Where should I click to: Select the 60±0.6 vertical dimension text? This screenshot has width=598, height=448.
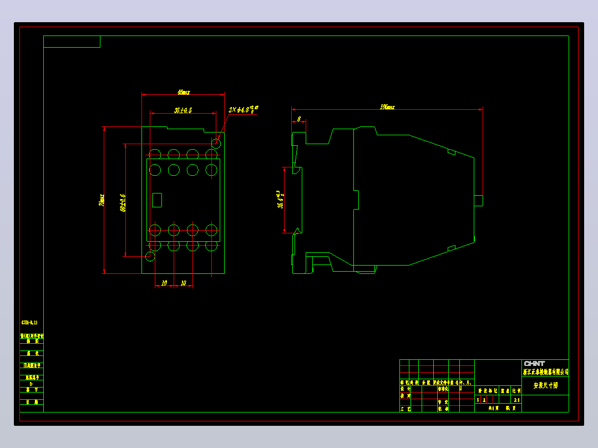[123, 203]
